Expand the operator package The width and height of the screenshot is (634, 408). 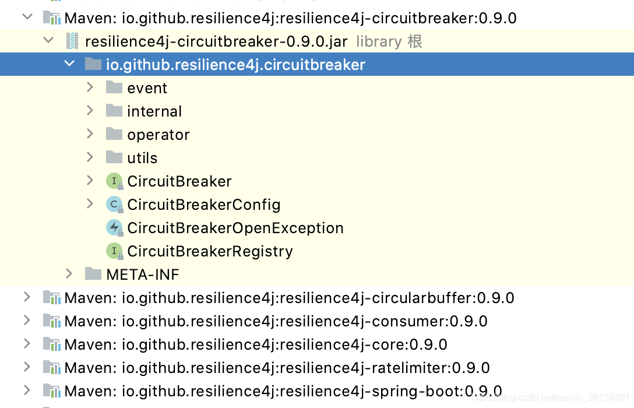point(90,134)
